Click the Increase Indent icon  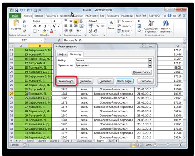pos(71,31)
